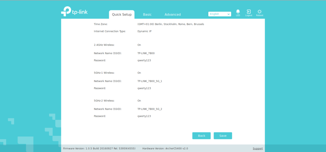Image resolution: width=326 pixels, height=152 pixels.
Task: Toggle the router LED icon
Action: [x=237, y=12]
